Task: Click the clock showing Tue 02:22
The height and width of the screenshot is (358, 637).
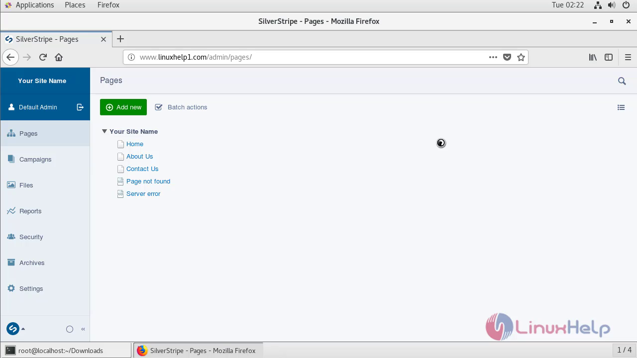Action: 568,5
